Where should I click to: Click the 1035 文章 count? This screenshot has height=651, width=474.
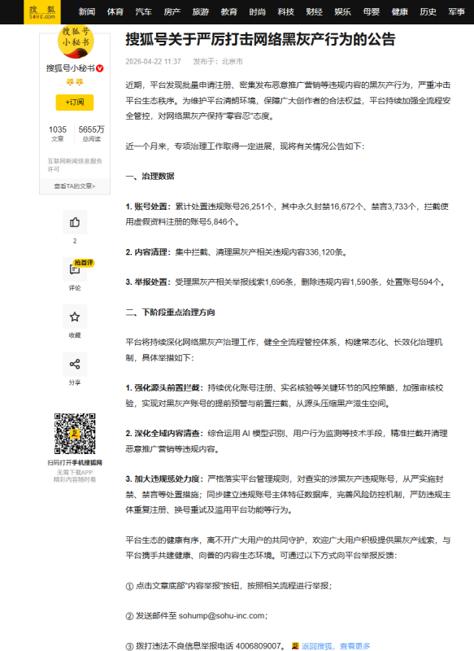pyautogui.click(x=58, y=133)
